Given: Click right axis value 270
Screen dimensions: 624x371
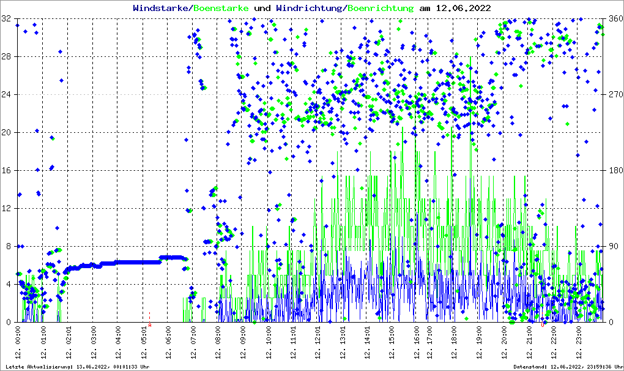Looking at the screenshot, I should pyautogui.click(x=614, y=95).
